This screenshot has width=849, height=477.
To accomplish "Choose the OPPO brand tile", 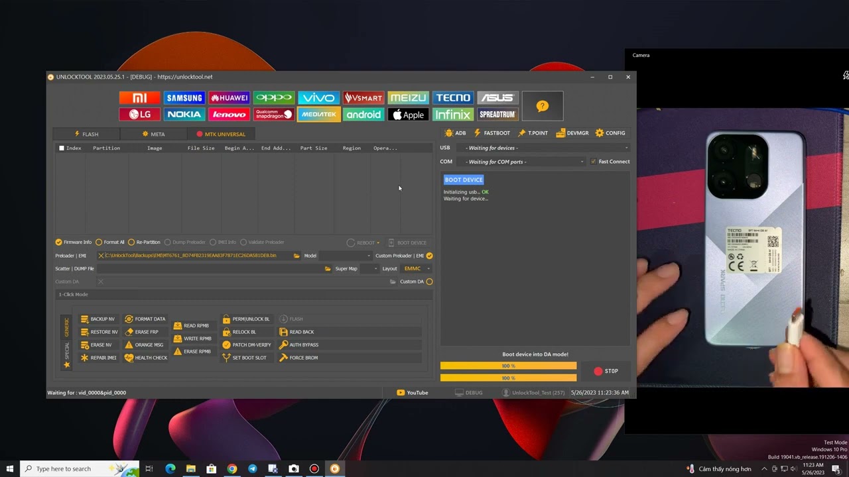I will coord(273,98).
